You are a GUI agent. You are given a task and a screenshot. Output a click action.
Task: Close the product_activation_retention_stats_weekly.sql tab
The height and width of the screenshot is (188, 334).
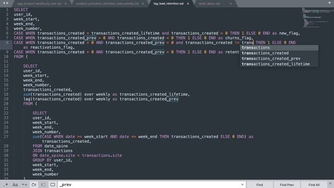[x=142, y=4]
